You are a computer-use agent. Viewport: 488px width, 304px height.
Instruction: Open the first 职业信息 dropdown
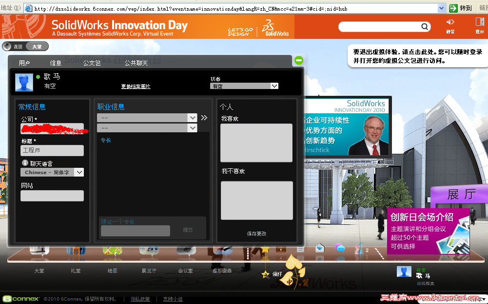coord(147,118)
